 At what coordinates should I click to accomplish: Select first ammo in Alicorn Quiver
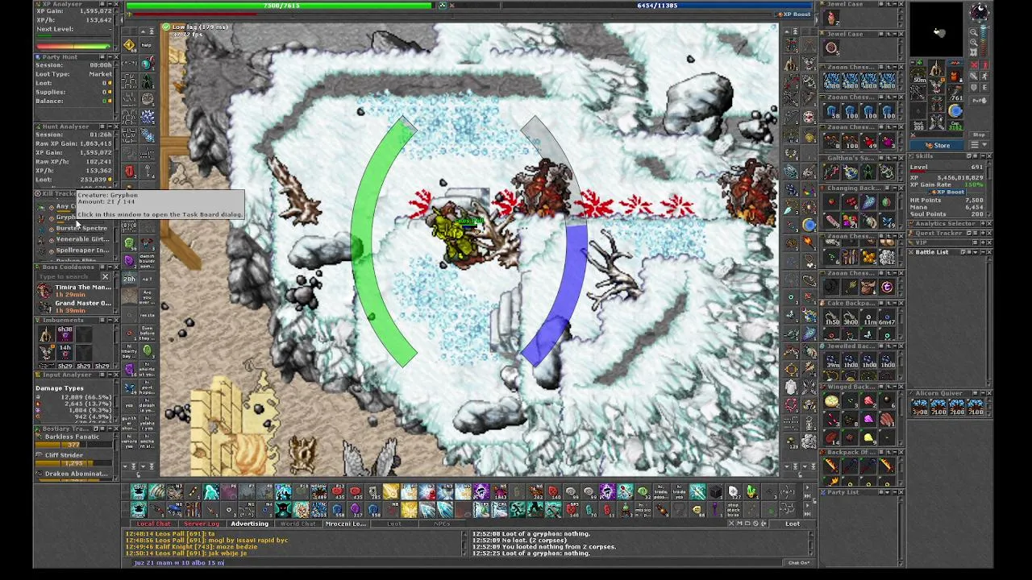pyautogui.click(x=919, y=407)
